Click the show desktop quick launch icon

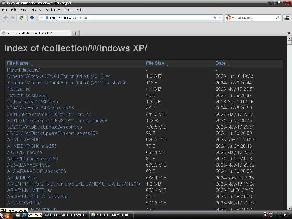(x=18, y=215)
